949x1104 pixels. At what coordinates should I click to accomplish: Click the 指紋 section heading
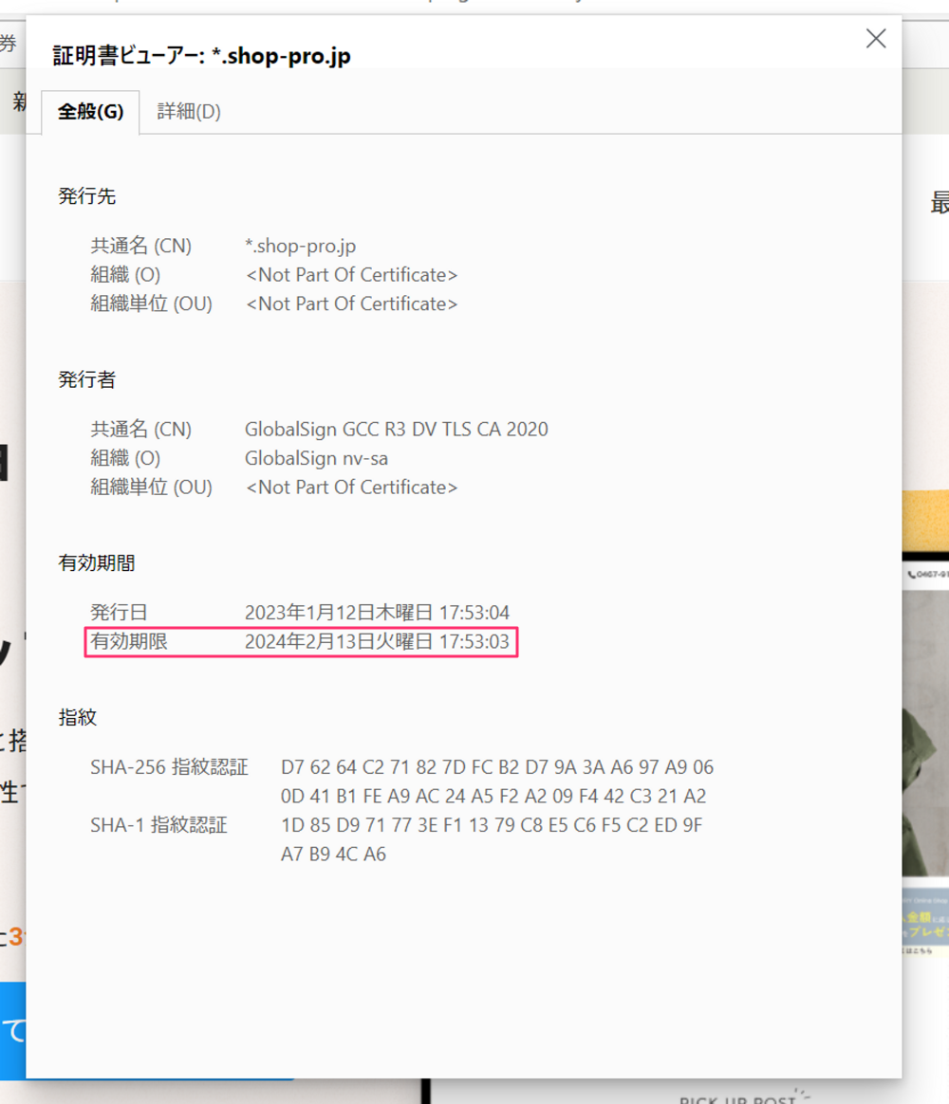pos(78,718)
